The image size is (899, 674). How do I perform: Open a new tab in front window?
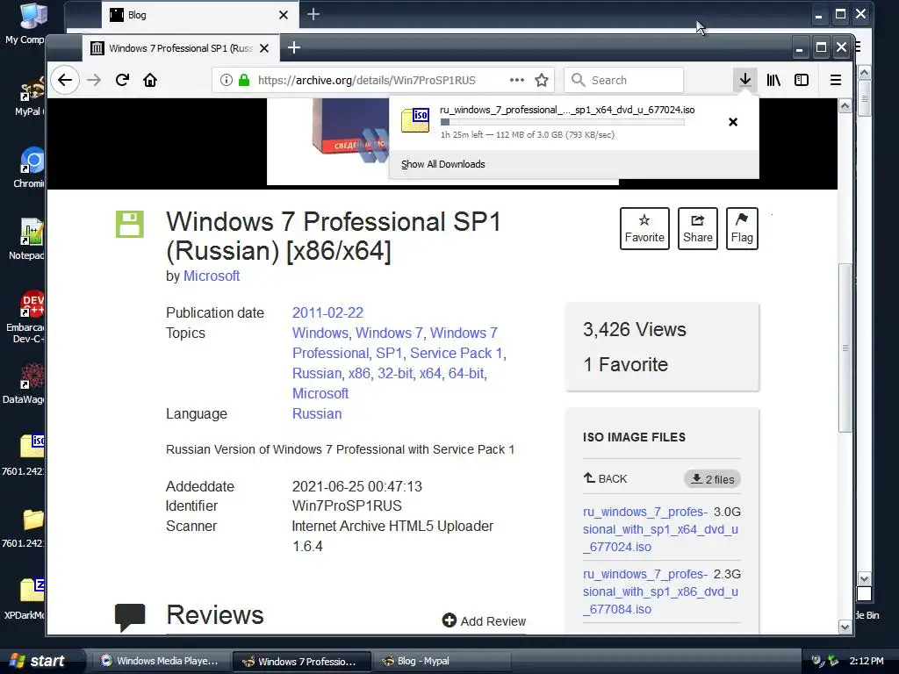(294, 47)
